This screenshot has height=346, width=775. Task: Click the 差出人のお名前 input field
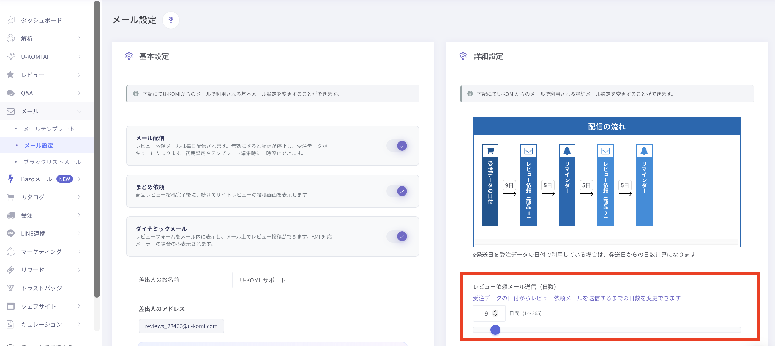pos(307,280)
